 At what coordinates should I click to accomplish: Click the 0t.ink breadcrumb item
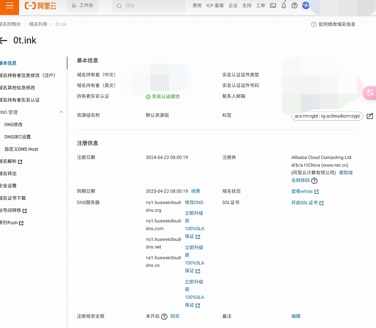61,24
